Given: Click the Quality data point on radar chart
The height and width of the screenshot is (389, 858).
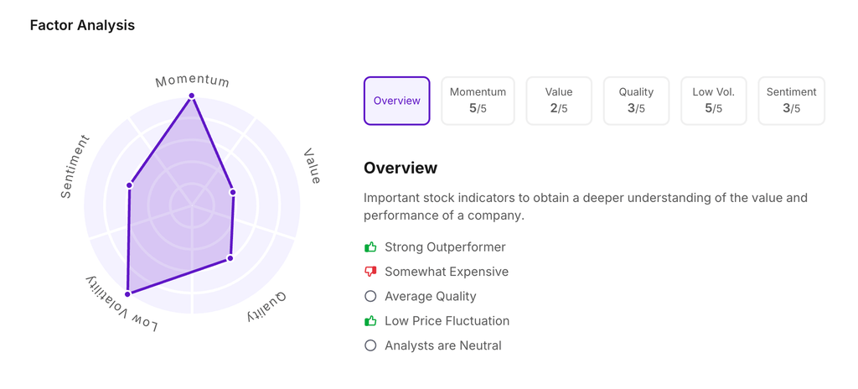Looking at the screenshot, I should pos(230,258).
